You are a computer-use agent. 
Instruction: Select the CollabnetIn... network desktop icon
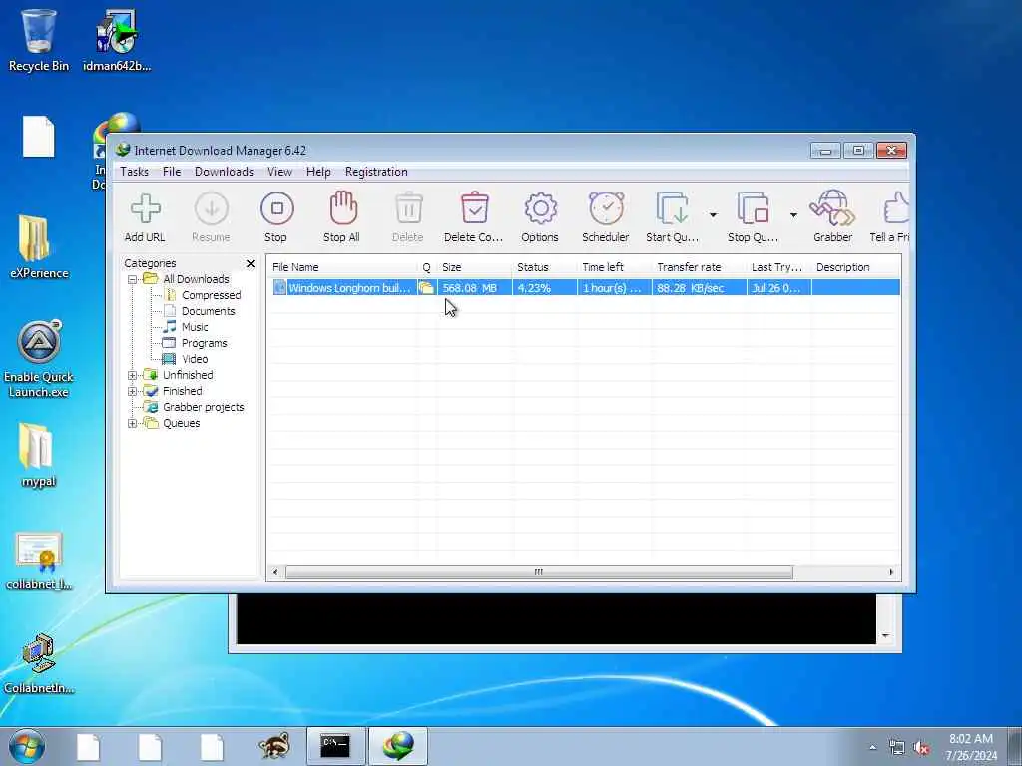(39, 663)
